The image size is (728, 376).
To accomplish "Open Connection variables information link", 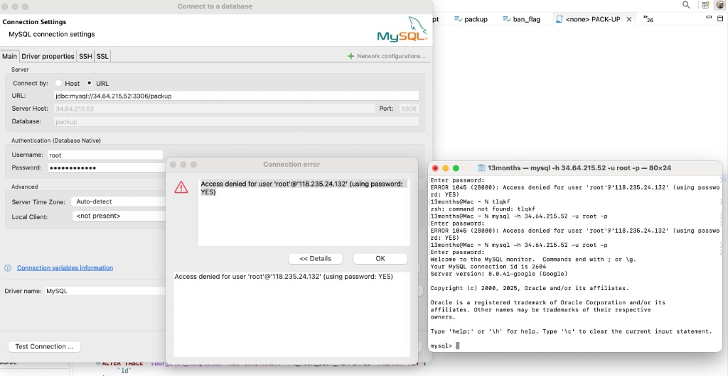I will [x=65, y=268].
